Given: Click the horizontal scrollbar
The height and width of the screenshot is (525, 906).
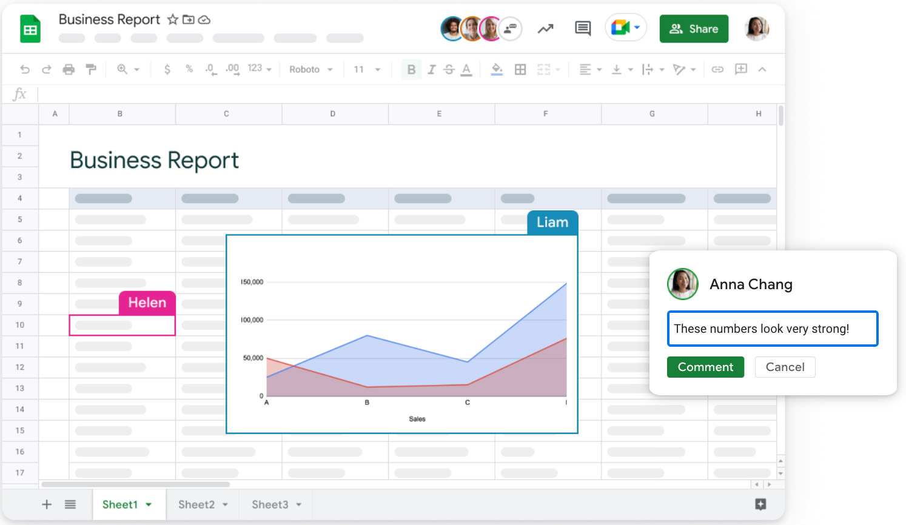Looking at the screenshot, I should [x=136, y=484].
